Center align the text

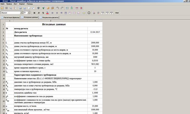tap(57, 13)
